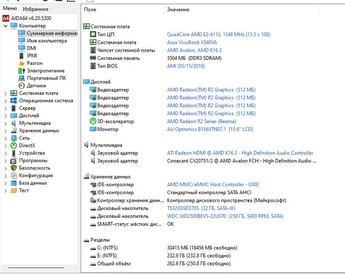Select the DirectX icon in the tree
345x274 pixels.
tap(14, 146)
